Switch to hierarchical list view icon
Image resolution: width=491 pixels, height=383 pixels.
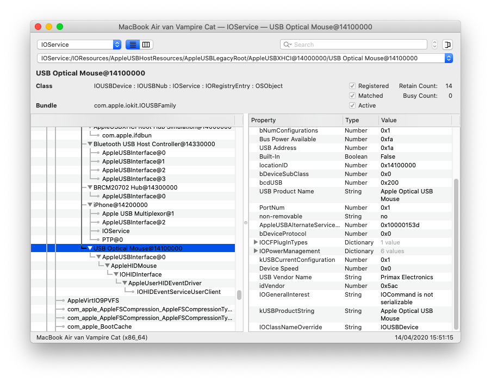point(133,45)
